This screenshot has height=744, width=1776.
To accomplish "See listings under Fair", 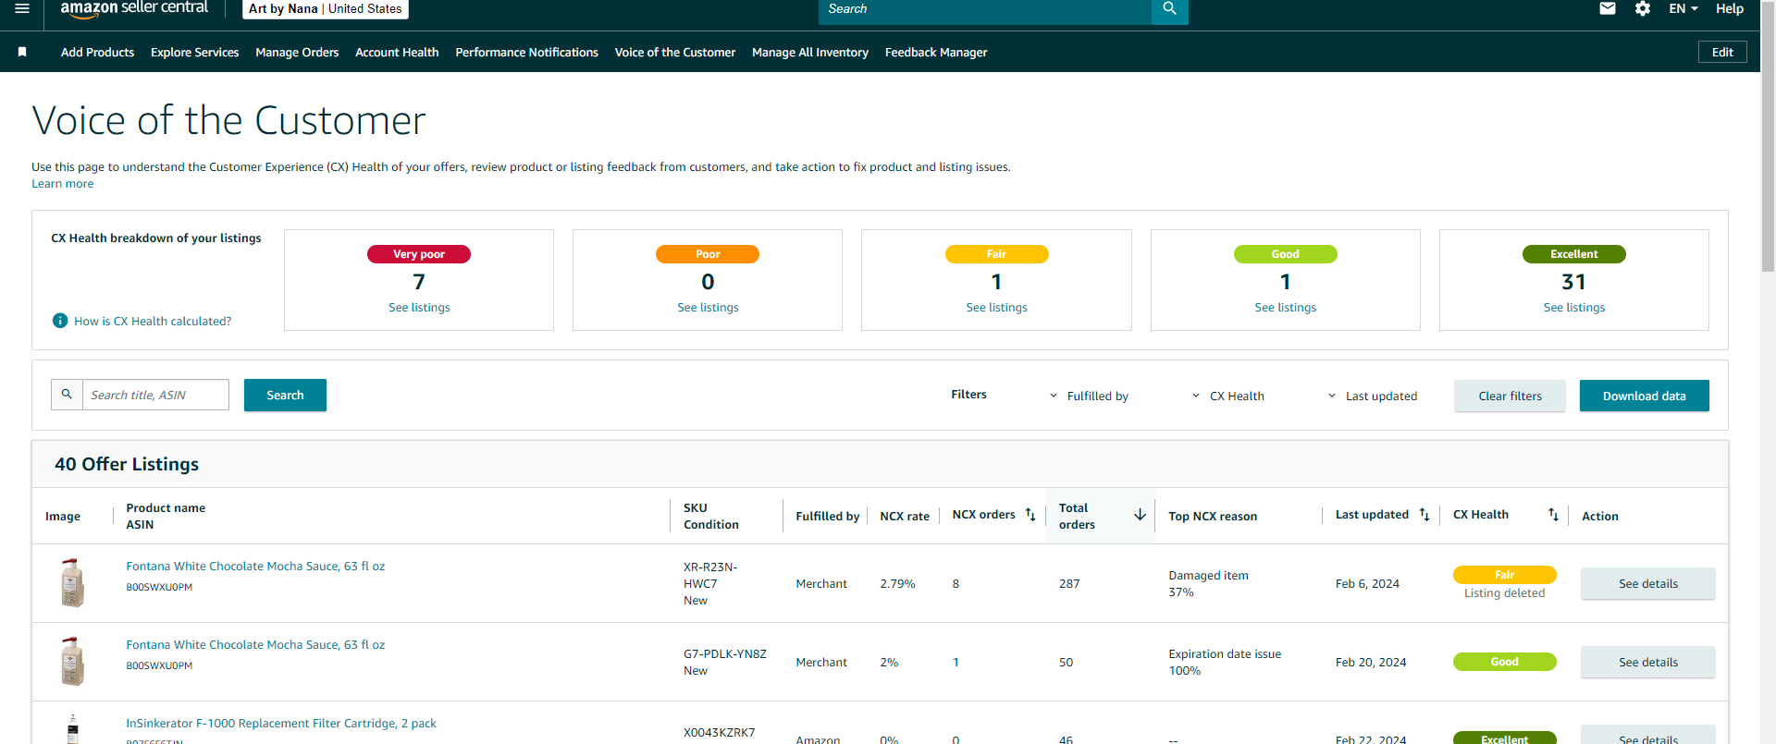I will (996, 308).
